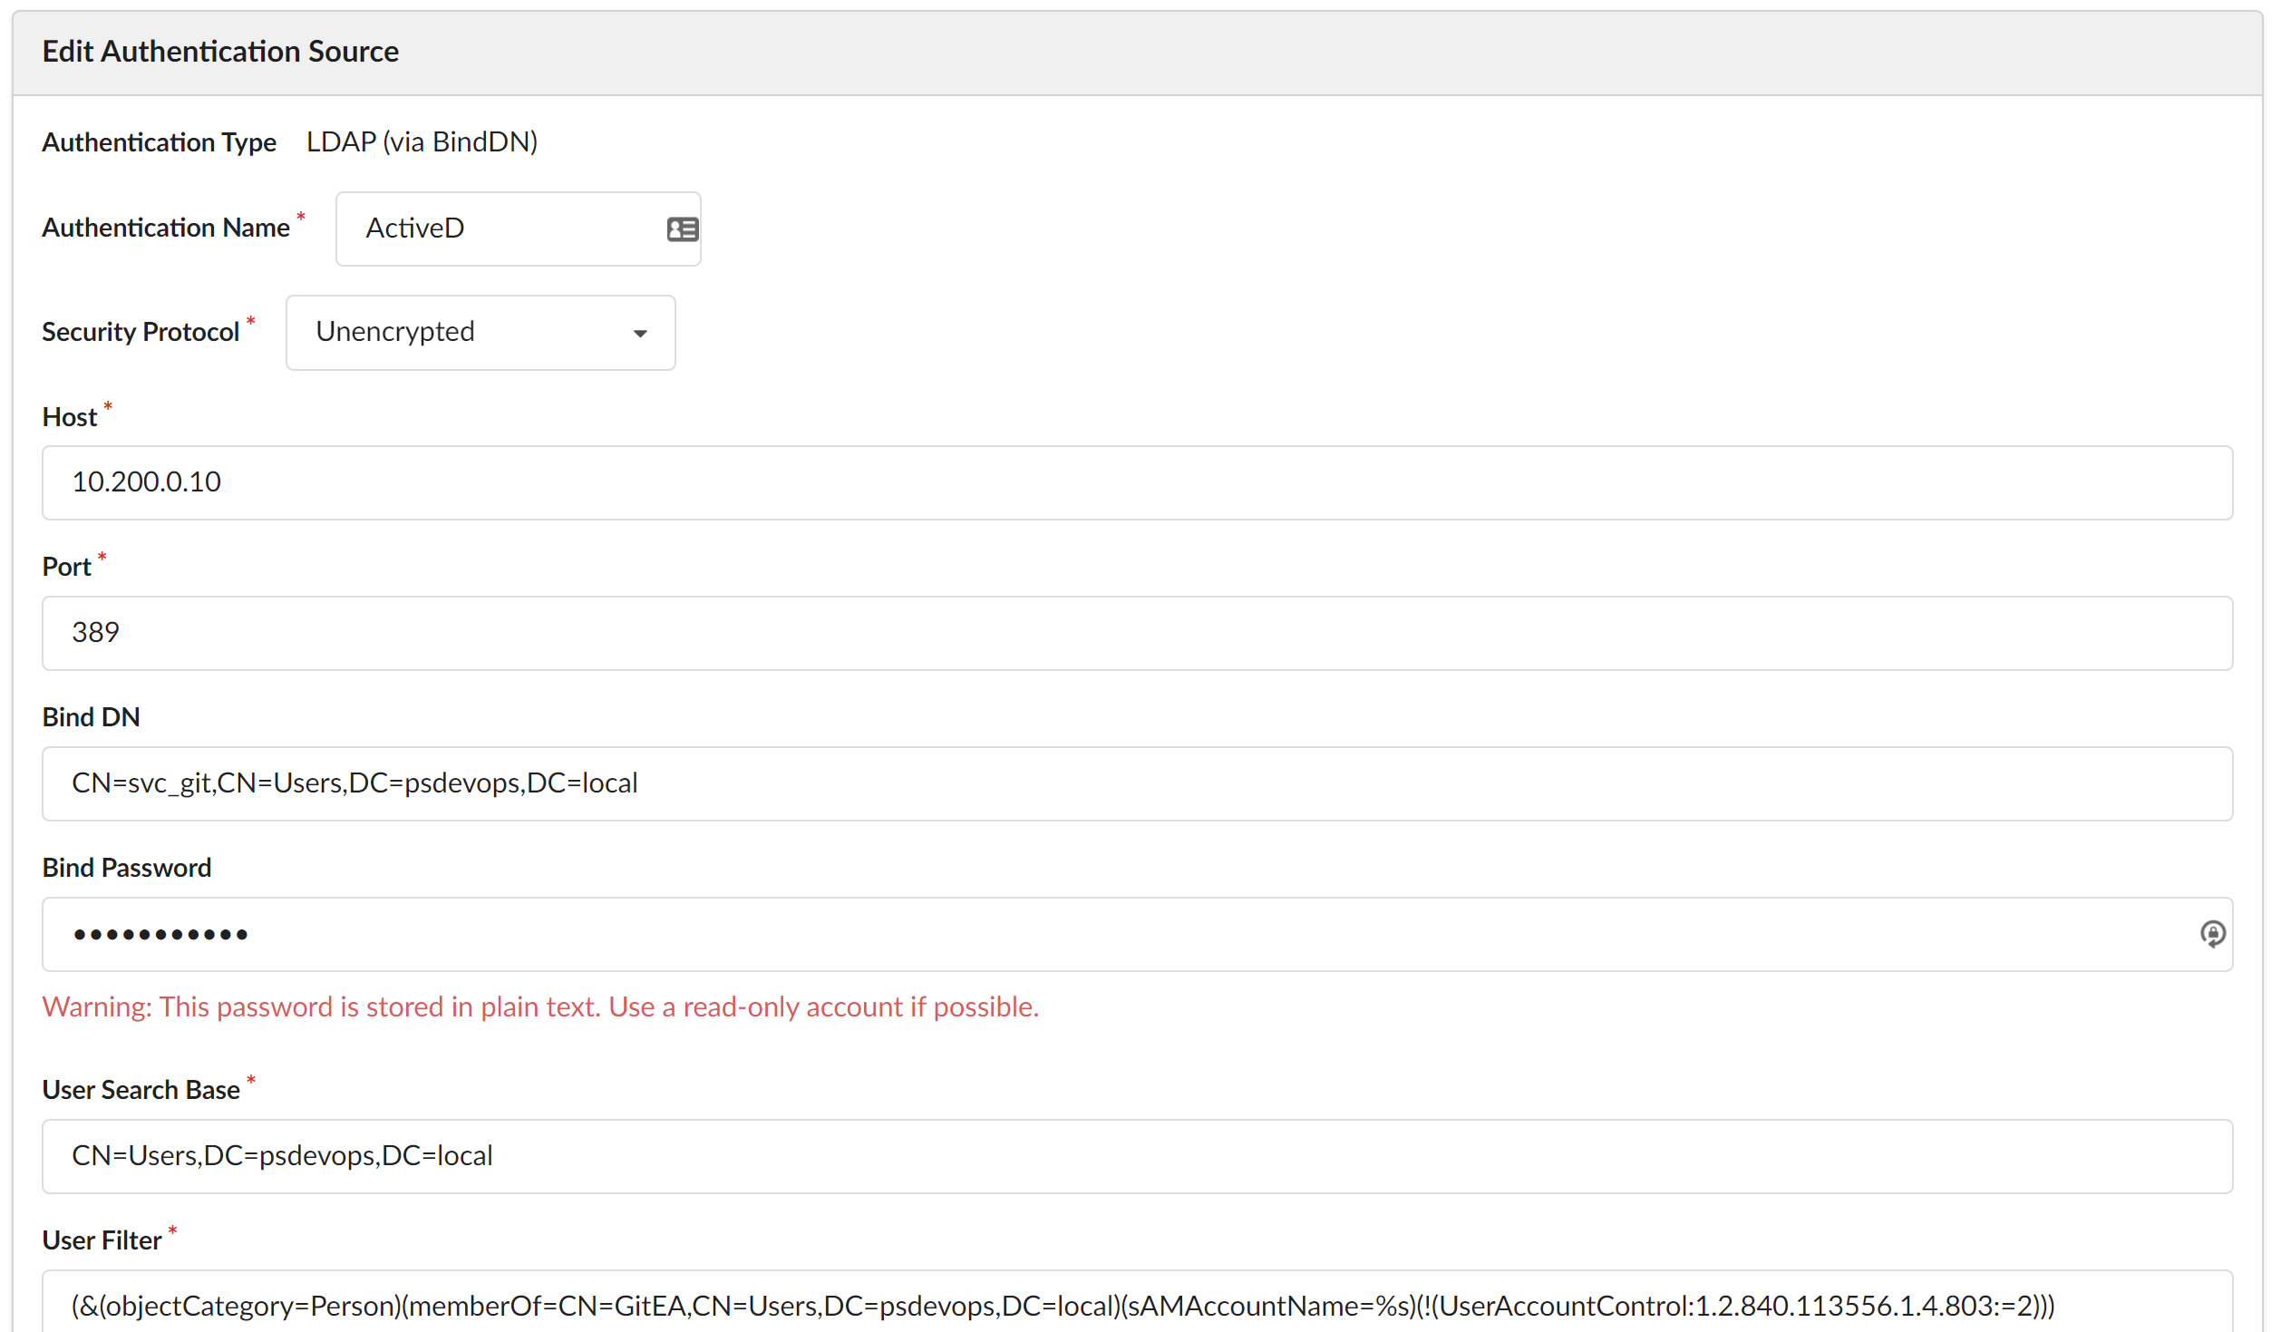Viewport: 2291px width, 1332px height.
Task: Click the User Filter input field
Action: (1136, 1303)
